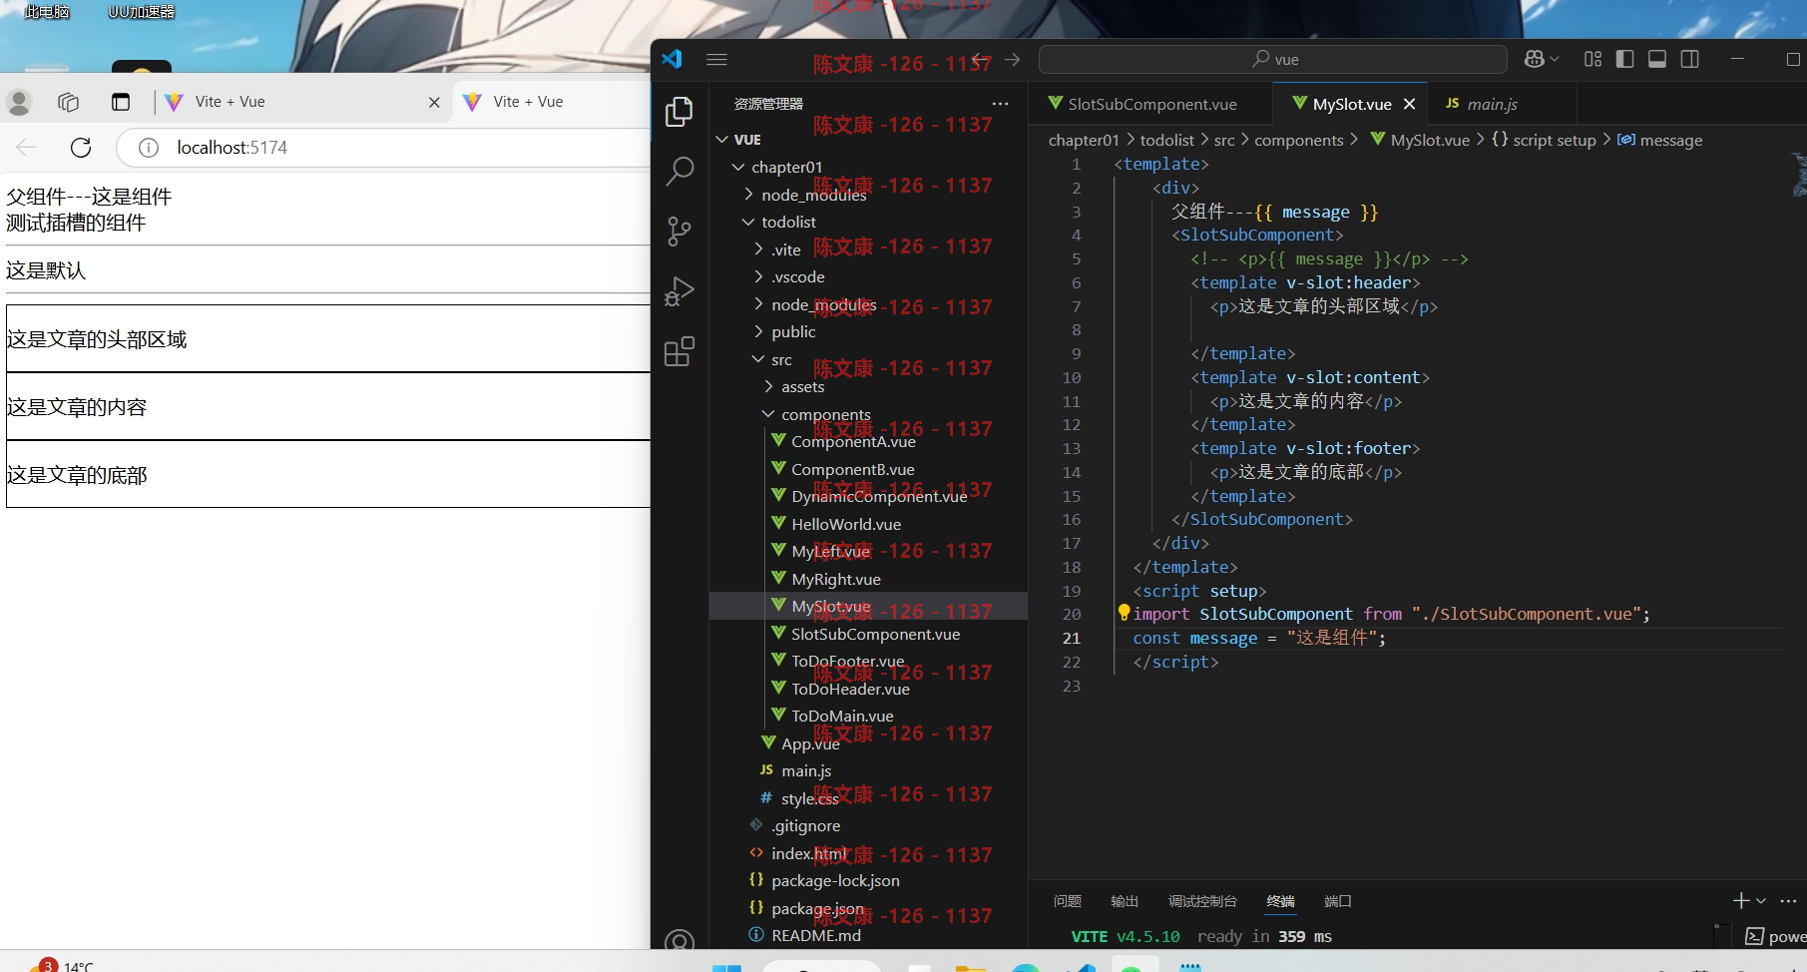Viewport: 1807px width, 972px height.
Task: Open App.vue in the file tree
Action: (x=868, y=743)
